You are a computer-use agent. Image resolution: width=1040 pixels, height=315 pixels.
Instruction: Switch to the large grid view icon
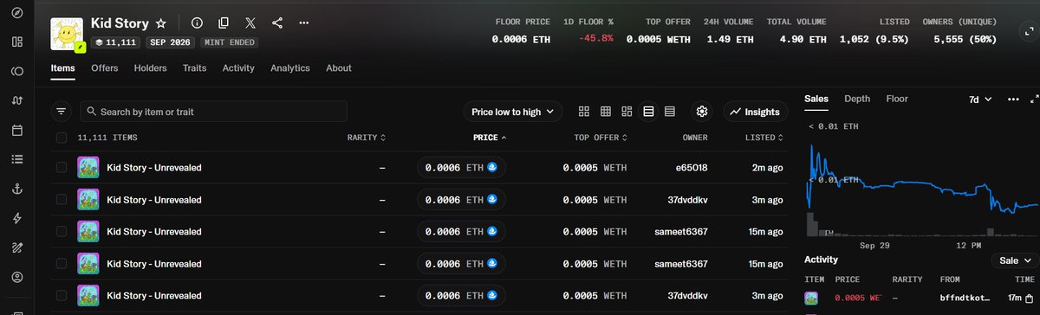pos(584,112)
